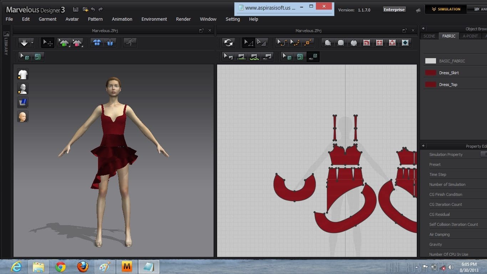487x274 pixels.
Task: Undock the 3D Marvelous.ZPrj window
Action: (201, 31)
